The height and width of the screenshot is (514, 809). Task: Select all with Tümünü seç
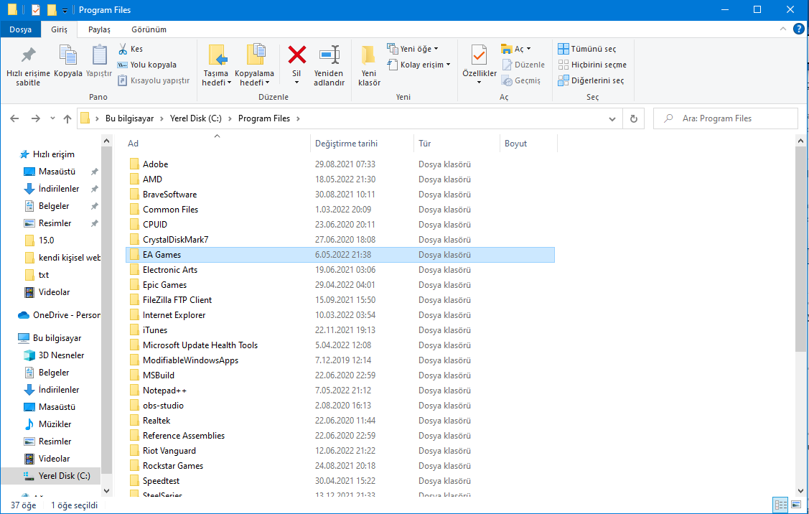[587, 49]
